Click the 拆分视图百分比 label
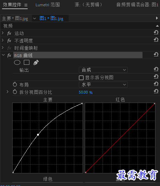160x186 pixels. pyautogui.click(x=36, y=92)
